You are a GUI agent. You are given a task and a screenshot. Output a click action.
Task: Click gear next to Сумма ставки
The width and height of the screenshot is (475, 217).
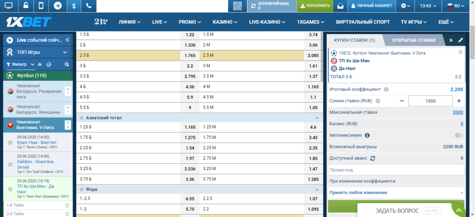[x=378, y=101]
